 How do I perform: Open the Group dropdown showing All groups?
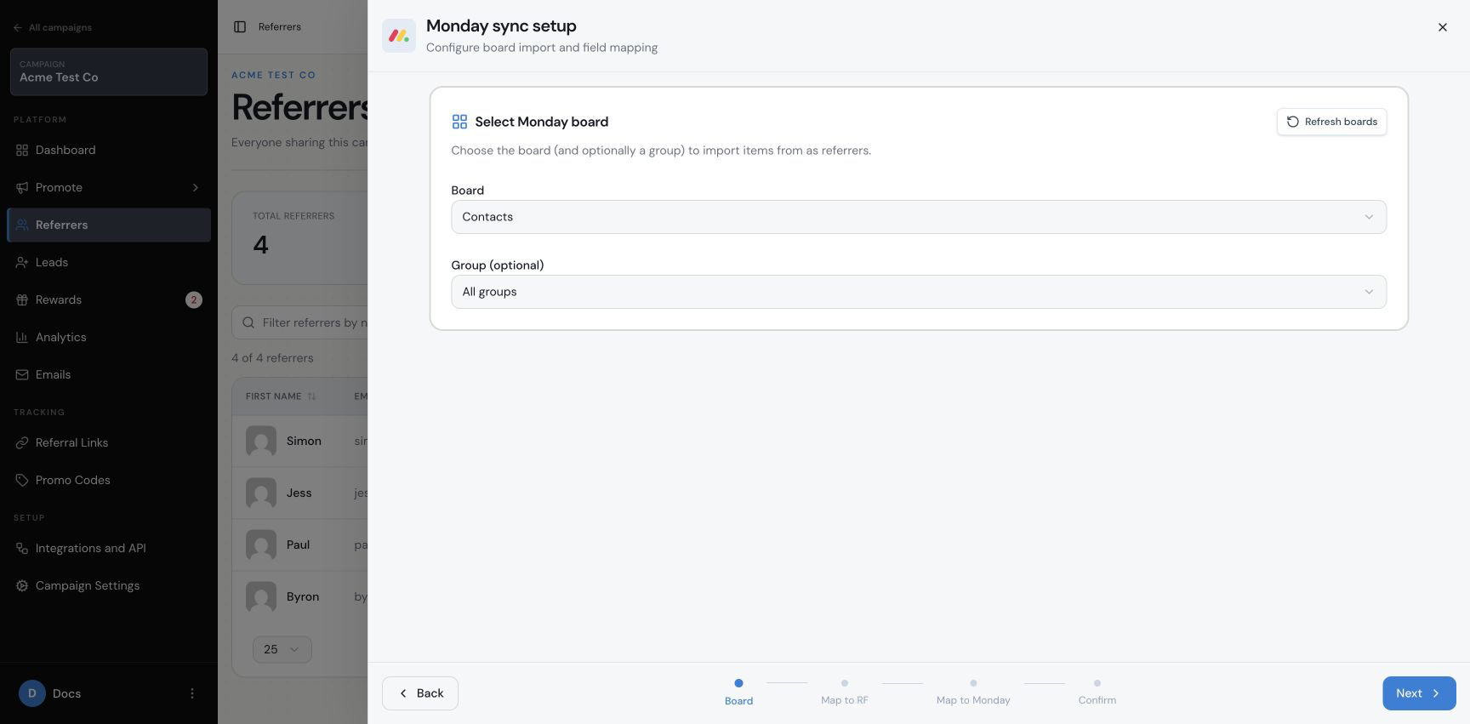click(x=919, y=292)
